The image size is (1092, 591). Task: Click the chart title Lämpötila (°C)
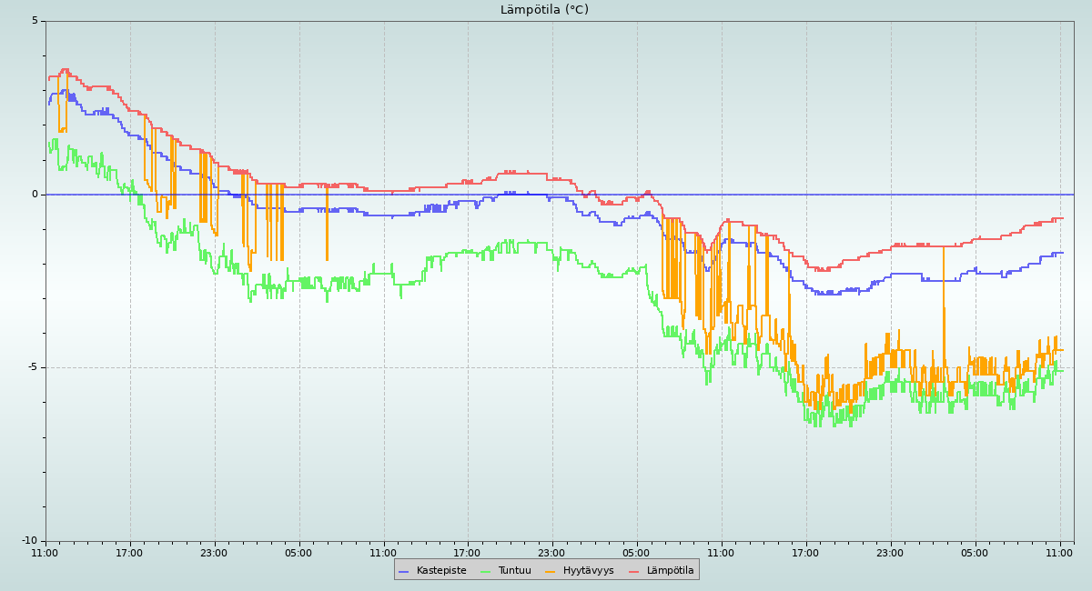click(544, 10)
